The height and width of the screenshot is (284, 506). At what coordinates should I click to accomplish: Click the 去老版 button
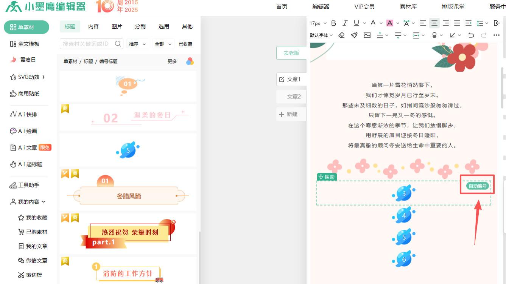click(x=292, y=53)
